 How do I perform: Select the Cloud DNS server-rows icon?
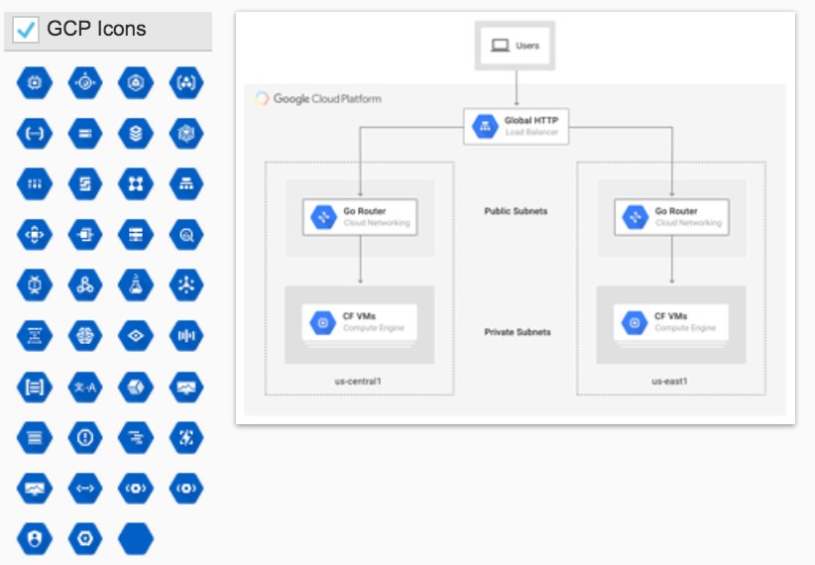[x=136, y=235]
